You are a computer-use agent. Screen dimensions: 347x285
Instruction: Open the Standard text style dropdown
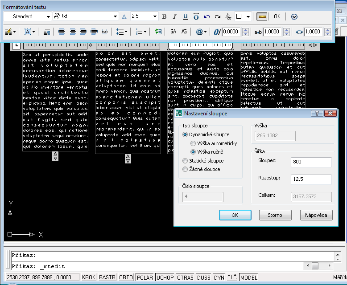pos(48,16)
